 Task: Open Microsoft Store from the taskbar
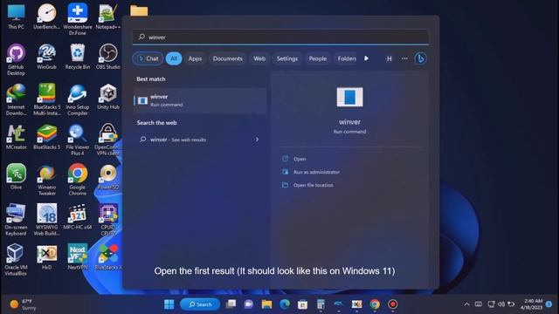[303, 304]
